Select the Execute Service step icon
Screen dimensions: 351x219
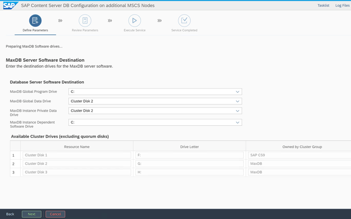coord(134,20)
